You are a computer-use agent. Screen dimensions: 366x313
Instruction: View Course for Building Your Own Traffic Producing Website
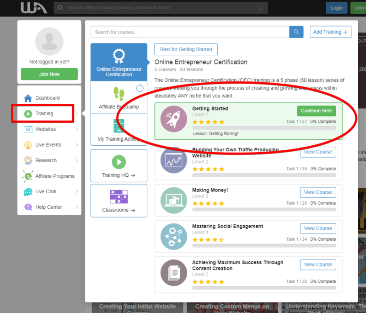point(318,152)
